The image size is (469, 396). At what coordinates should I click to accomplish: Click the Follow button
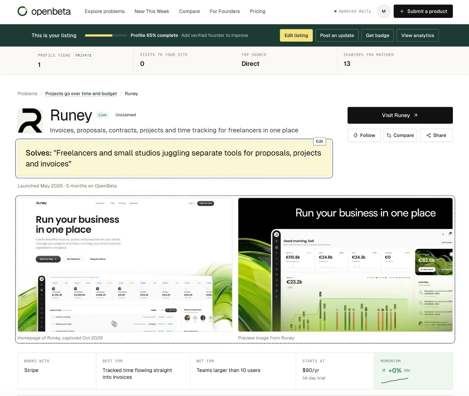[364, 135]
